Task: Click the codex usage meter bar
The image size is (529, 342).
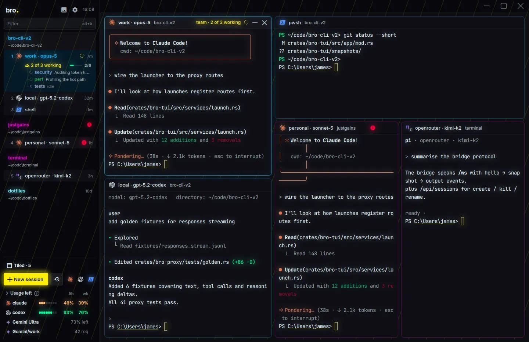Action: 48,313
